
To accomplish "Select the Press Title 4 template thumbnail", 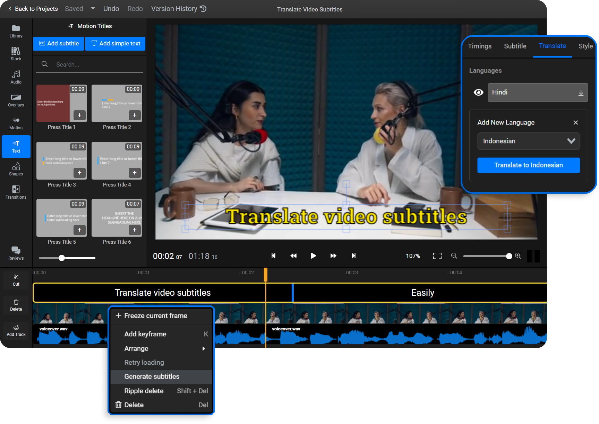I will tap(117, 161).
